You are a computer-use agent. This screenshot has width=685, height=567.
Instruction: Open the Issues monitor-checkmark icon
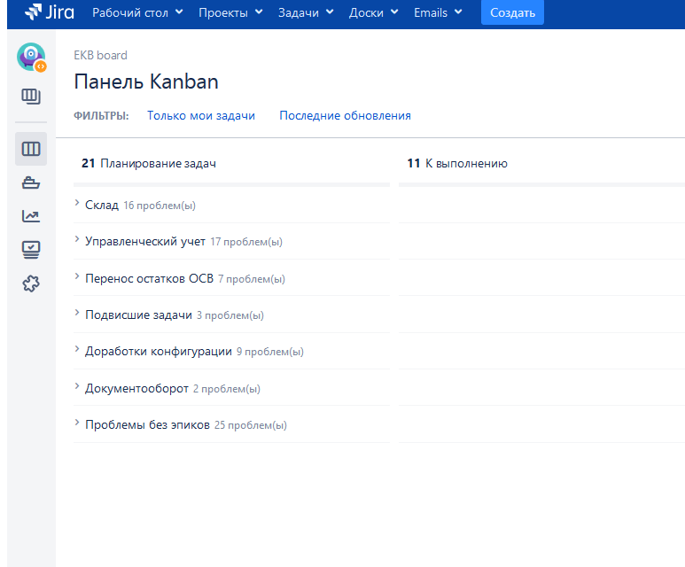click(31, 250)
